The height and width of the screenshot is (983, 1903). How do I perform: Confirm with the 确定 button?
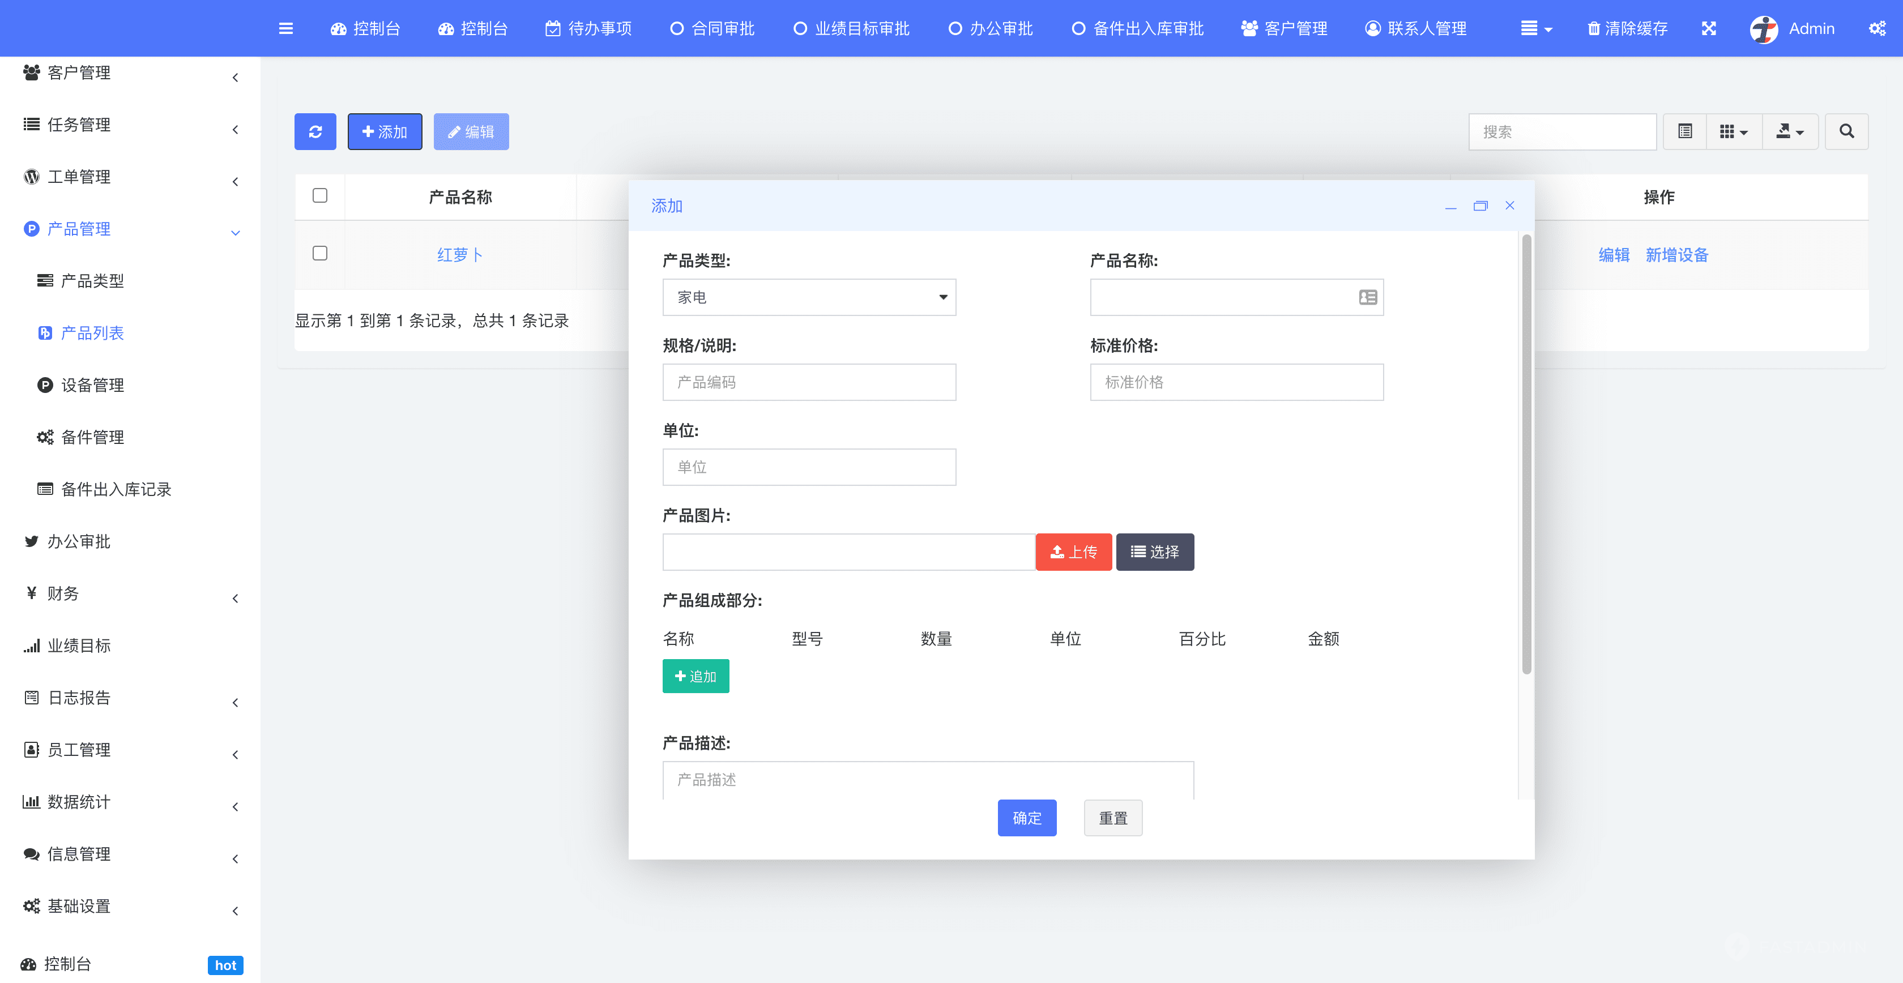pos(1027,818)
